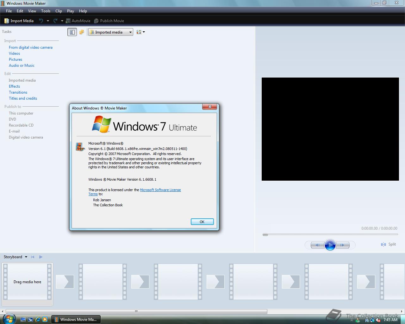The height and width of the screenshot is (324, 405).
Task: Click the Drag media here storyboard cell
Action: pyautogui.click(x=27, y=282)
